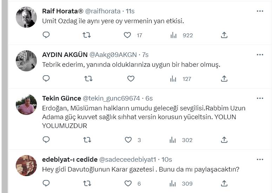273x193 pixels.
Task: Like Raif Horata's tweet with 17 likes
Action: click(128, 35)
